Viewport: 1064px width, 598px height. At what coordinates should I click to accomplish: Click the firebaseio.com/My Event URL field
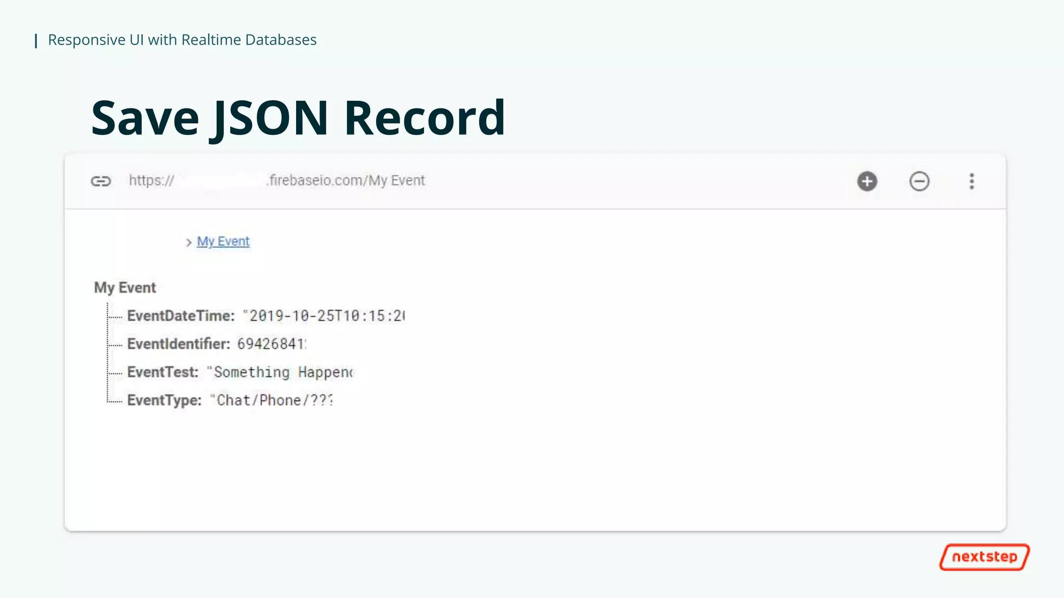click(277, 181)
